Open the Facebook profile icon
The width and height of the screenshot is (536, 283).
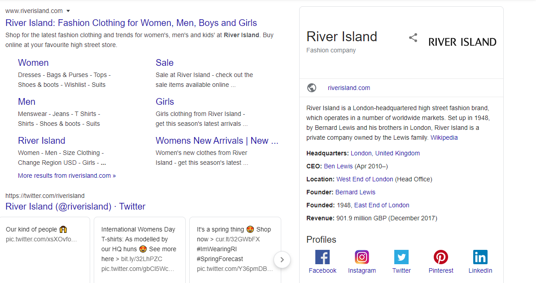point(322,257)
